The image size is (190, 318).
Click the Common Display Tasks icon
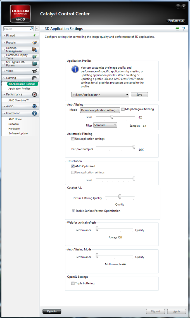(35, 57)
